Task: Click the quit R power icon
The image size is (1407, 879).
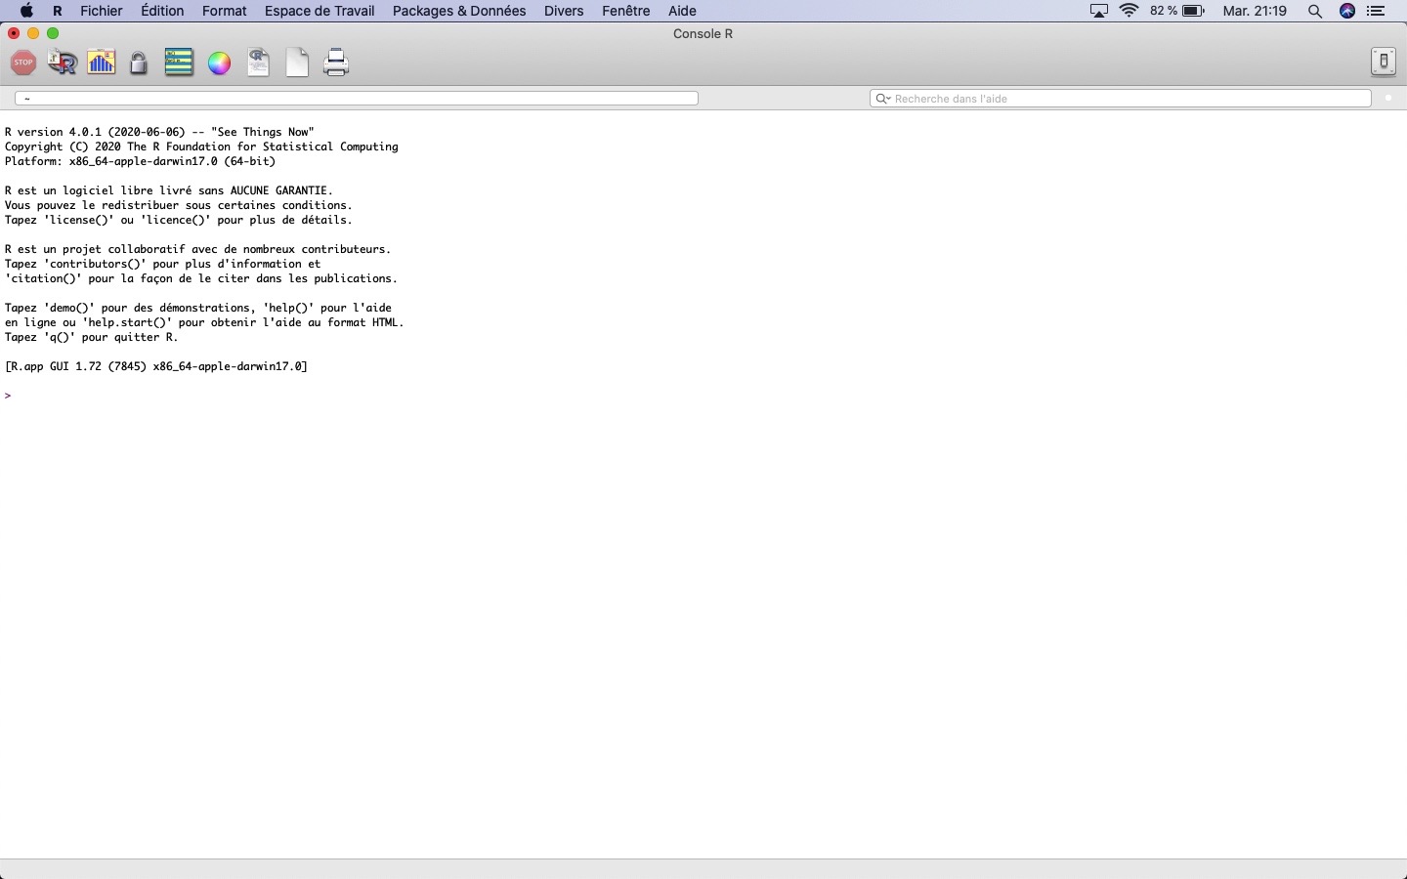Action: click(1384, 62)
